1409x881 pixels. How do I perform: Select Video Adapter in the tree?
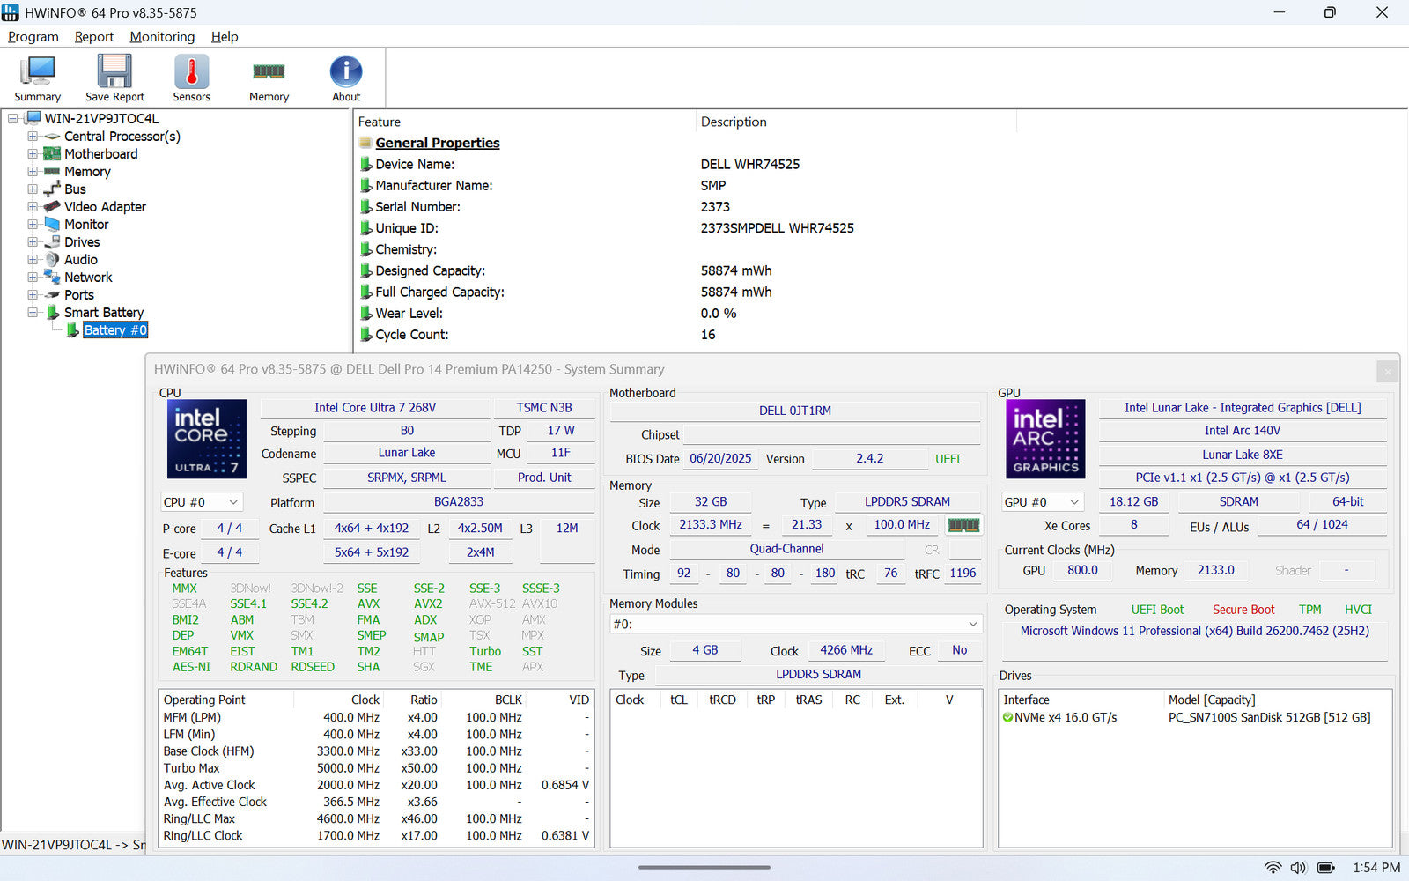tap(105, 207)
